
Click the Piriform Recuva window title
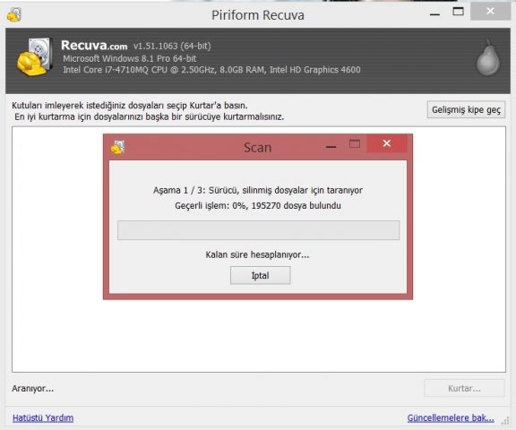tap(258, 15)
